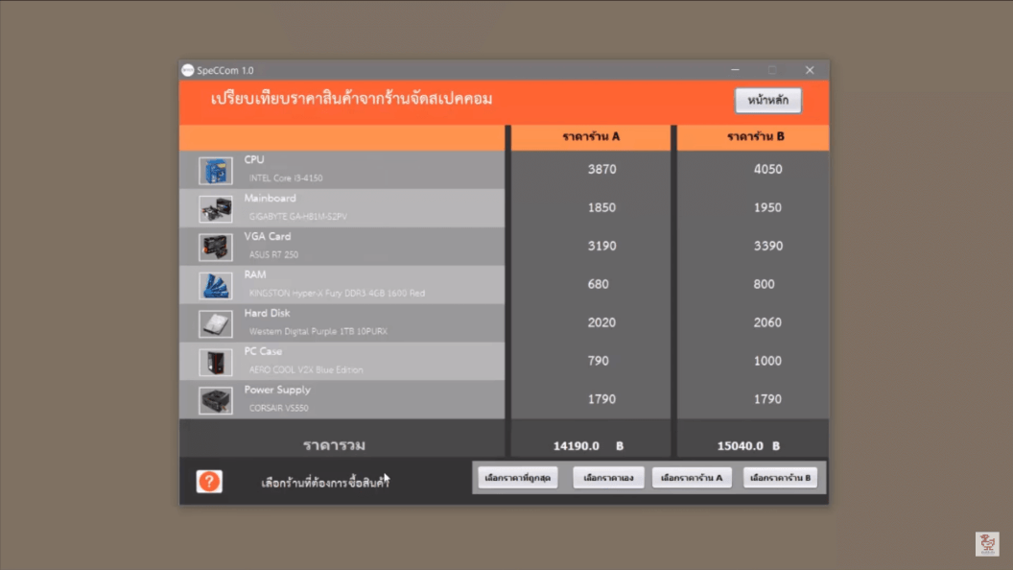Click the Mainboard product icon
The height and width of the screenshot is (570, 1013).
pyautogui.click(x=216, y=209)
